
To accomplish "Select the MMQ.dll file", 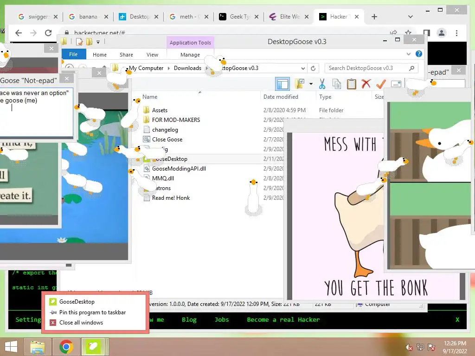I will [163, 178].
